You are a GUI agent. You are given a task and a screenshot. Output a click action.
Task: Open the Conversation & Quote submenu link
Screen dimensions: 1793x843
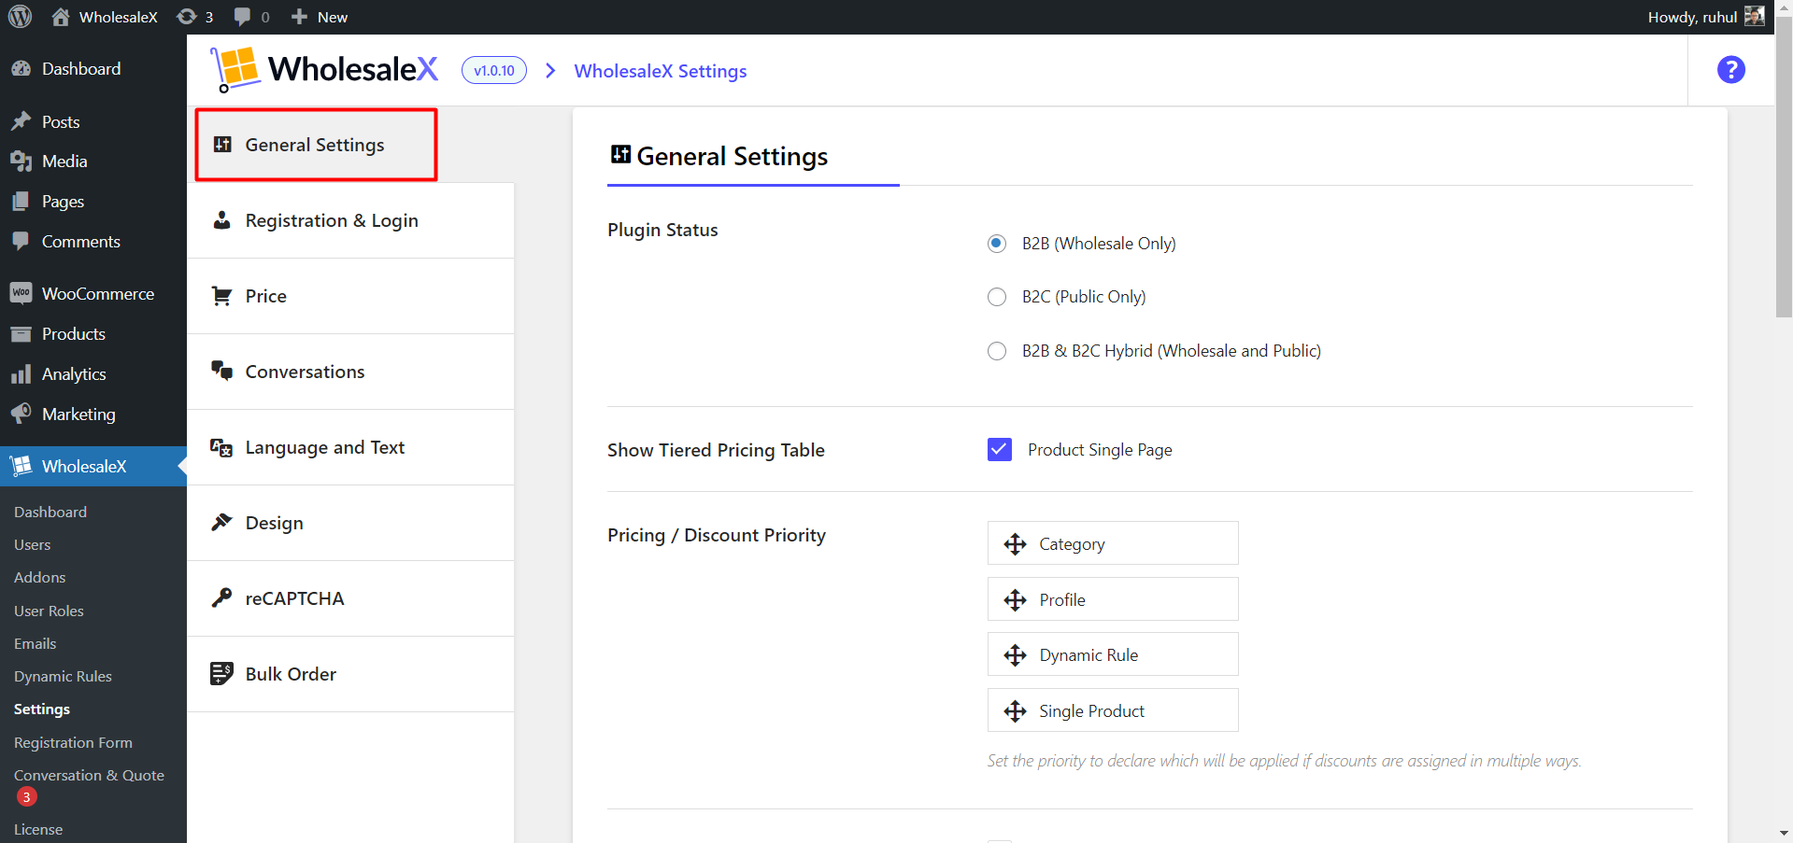click(89, 776)
